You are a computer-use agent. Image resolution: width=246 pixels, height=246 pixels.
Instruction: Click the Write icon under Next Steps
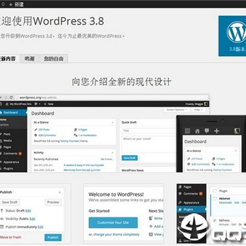coord(151,218)
